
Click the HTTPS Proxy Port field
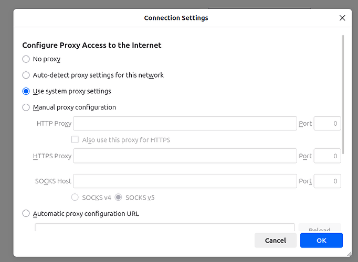[x=327, y=156]
